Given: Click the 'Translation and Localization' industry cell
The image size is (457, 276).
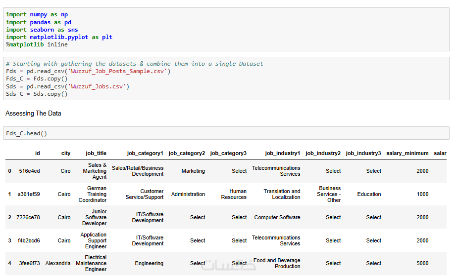Looking at the screenshot, I should (x=282, y=194).
